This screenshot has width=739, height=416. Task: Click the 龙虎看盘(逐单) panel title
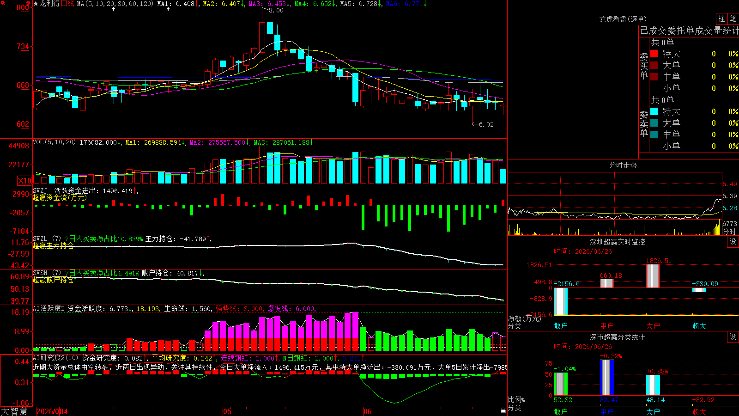click(623, 19)
